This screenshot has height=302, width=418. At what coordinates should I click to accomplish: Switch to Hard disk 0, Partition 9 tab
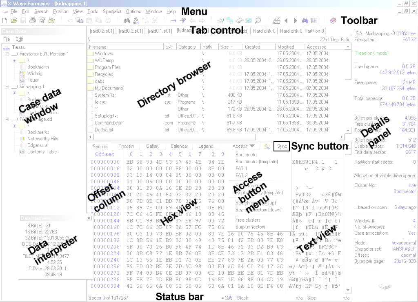302,31
